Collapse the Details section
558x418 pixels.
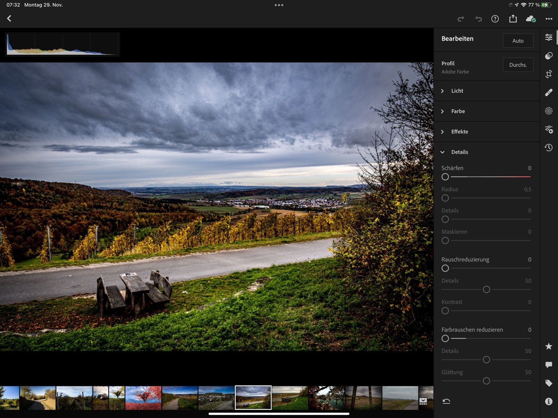[459, 152]
